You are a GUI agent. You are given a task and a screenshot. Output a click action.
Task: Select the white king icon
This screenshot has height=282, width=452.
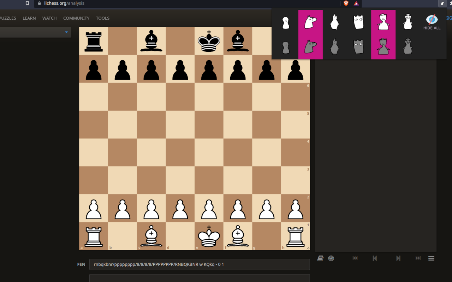coord(408,22)
